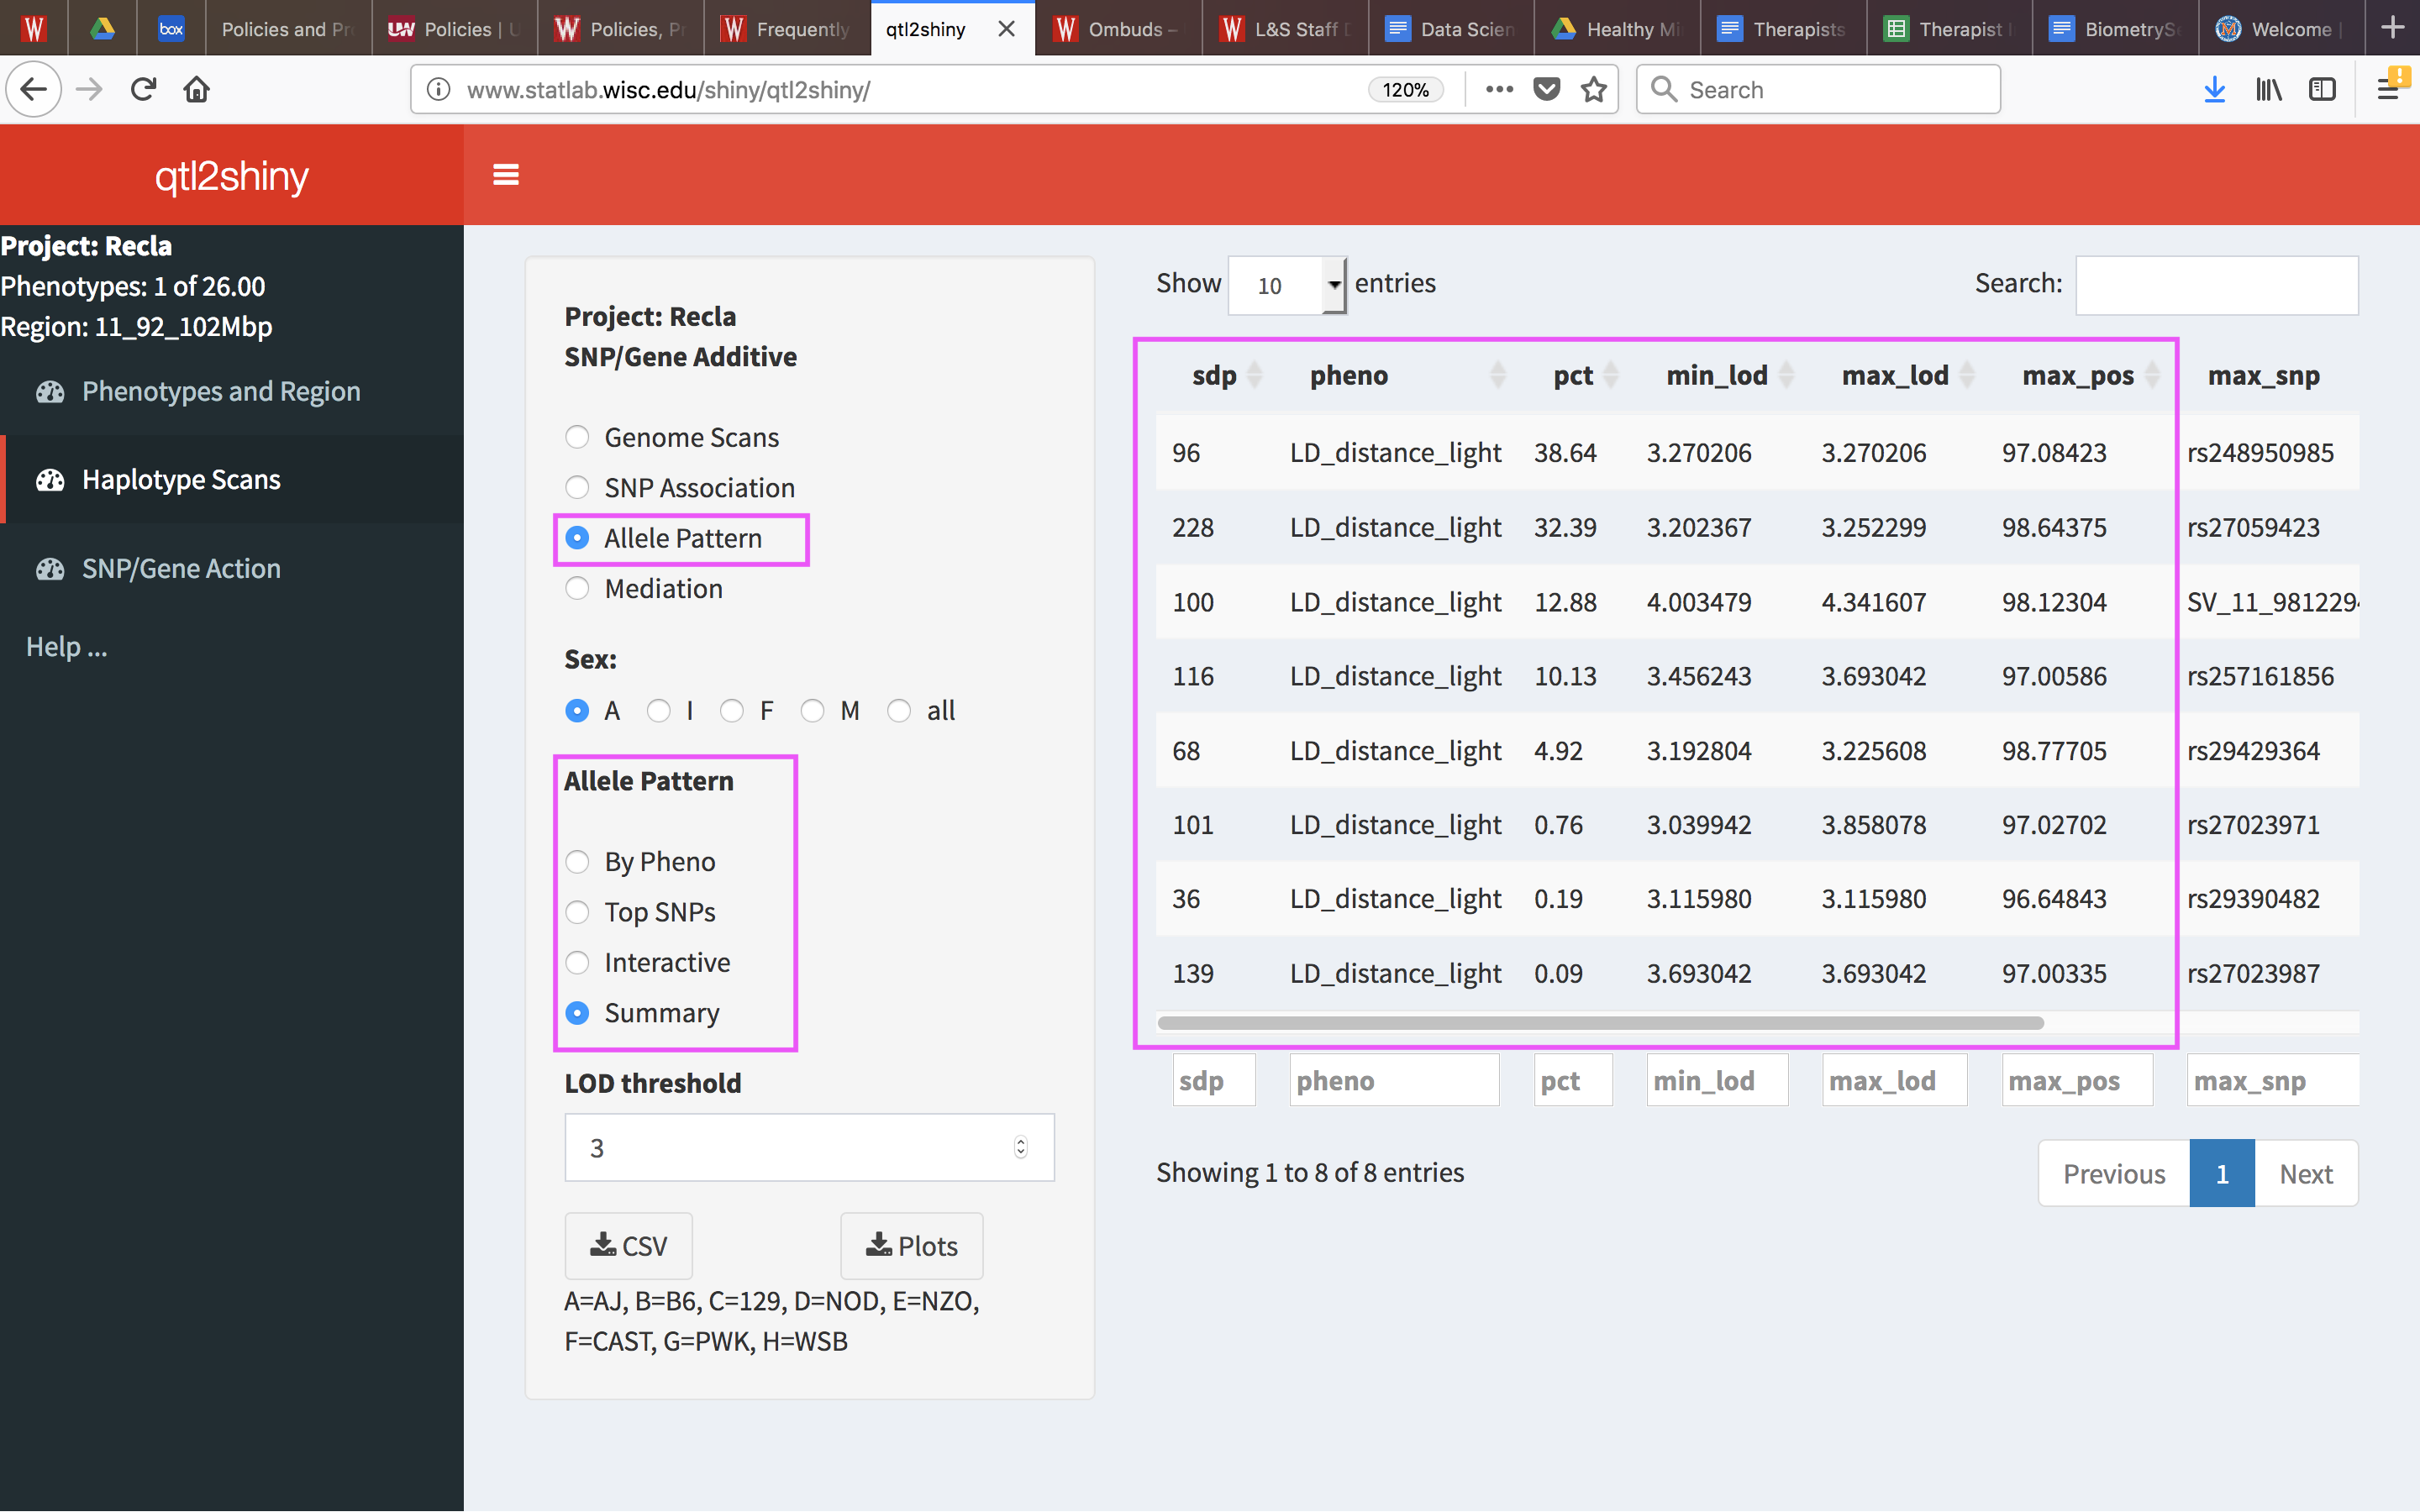This screenshot has width=2420, height=1512.
Task: Filter by sdp column footer field
Action: point(1214,1080)
